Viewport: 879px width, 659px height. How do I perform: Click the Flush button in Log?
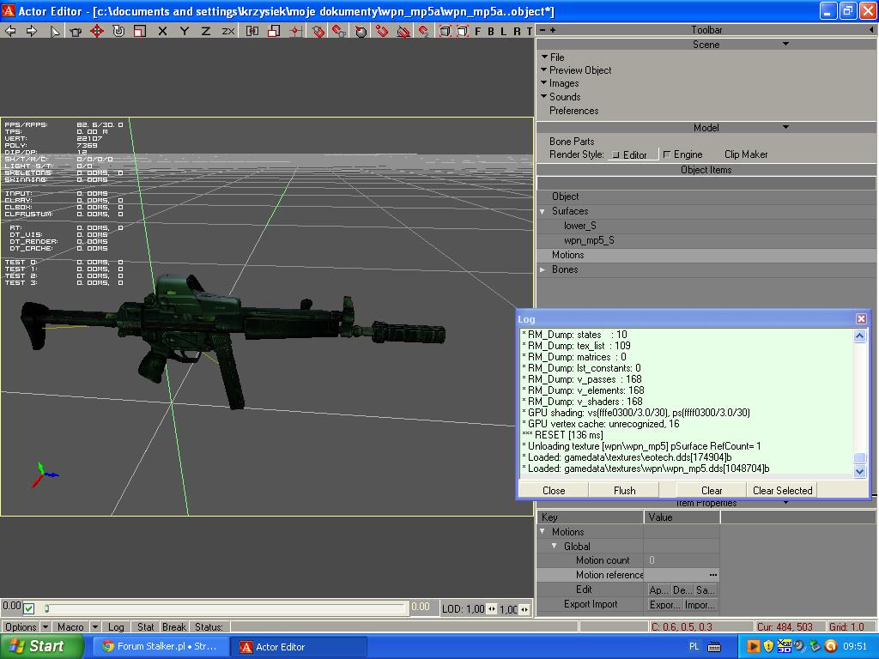coord(624,491)
